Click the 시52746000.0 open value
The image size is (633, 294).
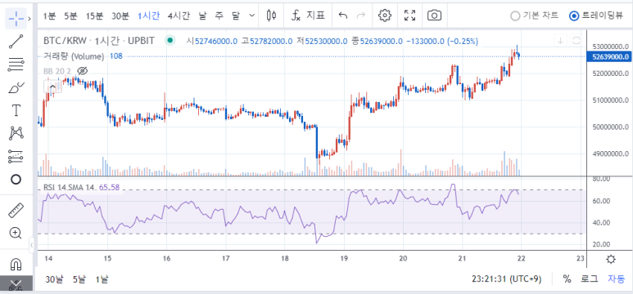pos(211,41)
